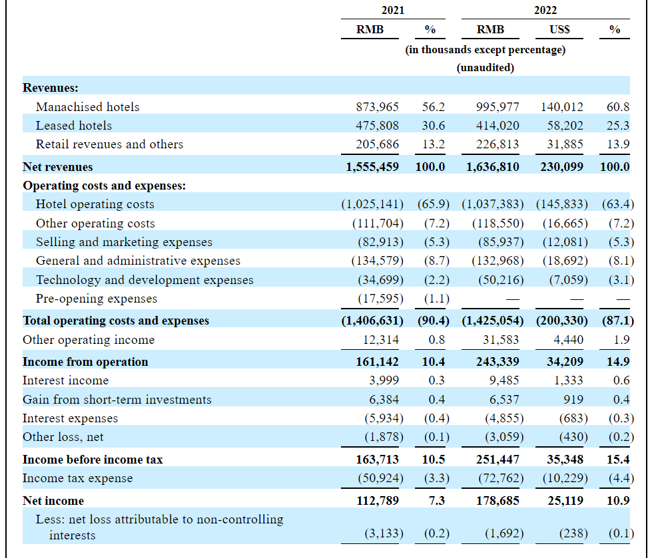Click Income from operation value 161,142
The height and width of the screenshot is (558, 650).
(x=377, y=361)
